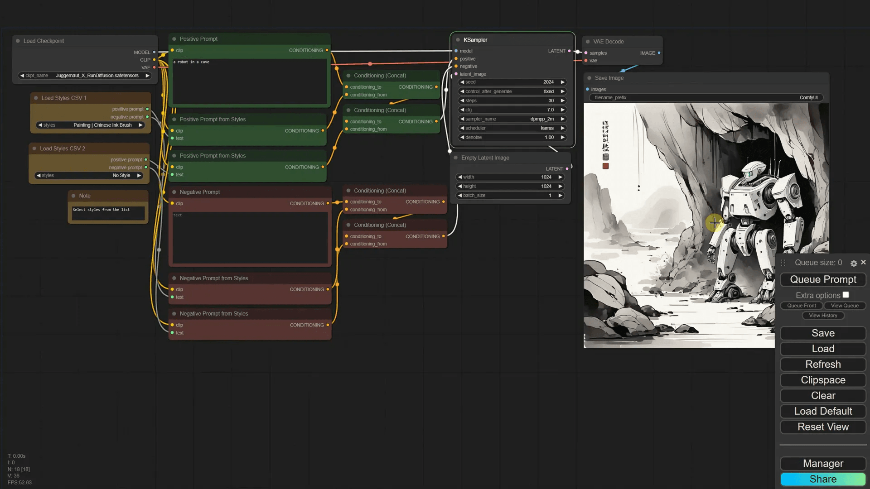The height and width of the screenshot is (489, 870).
Task: Close the queue panel with the X
Action: point(863,262)
